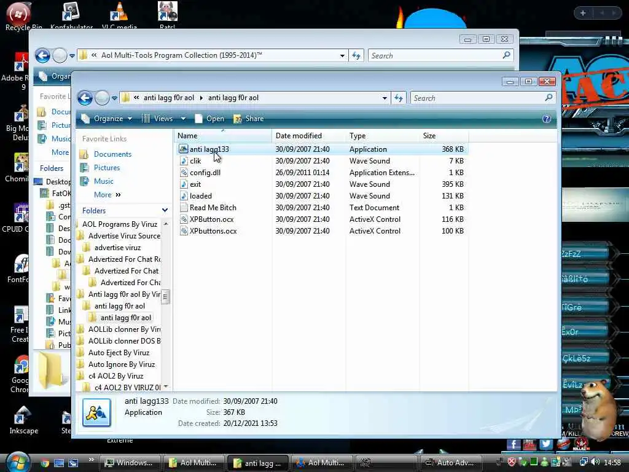This screenshot has height=472, width=629.
Task: Click breadcrumb arrow after anti lagg f0r aol
Action: (x=201, y=98)
